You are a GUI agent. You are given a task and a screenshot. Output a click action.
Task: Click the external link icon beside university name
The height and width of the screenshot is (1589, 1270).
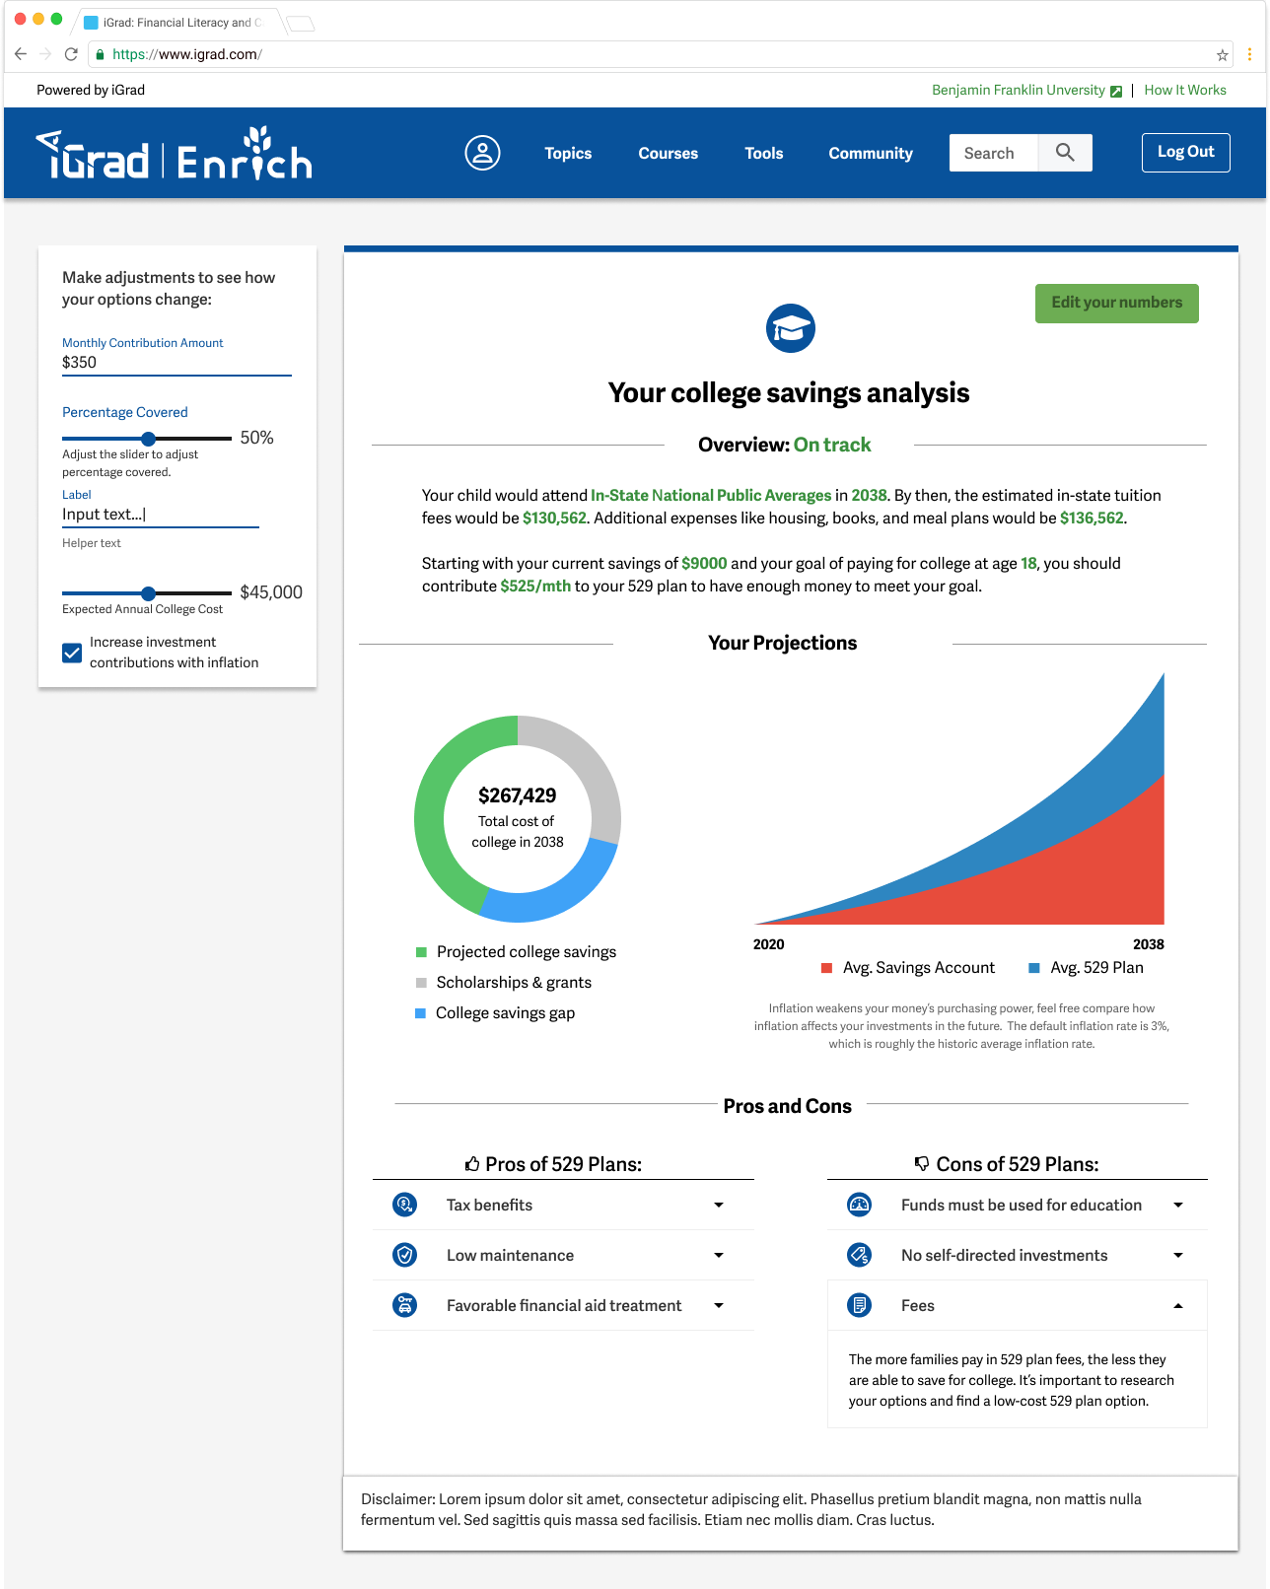[x=1116, y=91]
